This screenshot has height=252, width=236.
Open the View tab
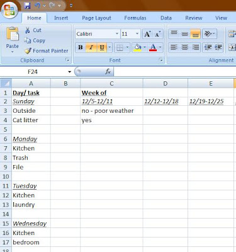click(221, 18)
